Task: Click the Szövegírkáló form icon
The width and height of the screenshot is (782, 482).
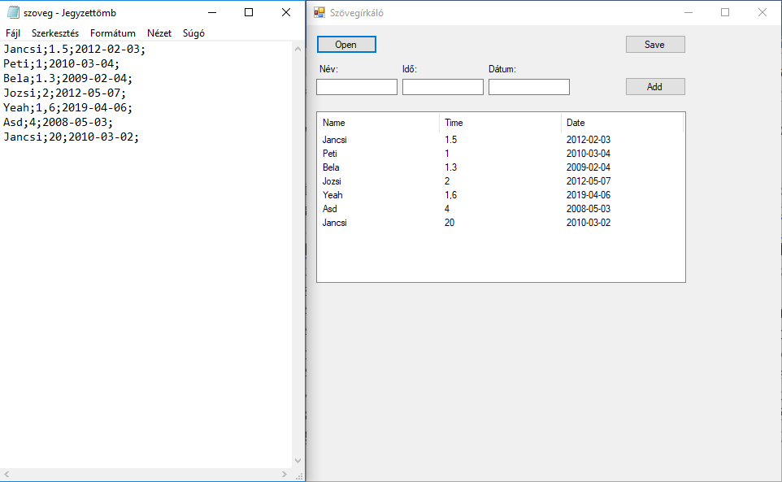Action: coord(319,12)
